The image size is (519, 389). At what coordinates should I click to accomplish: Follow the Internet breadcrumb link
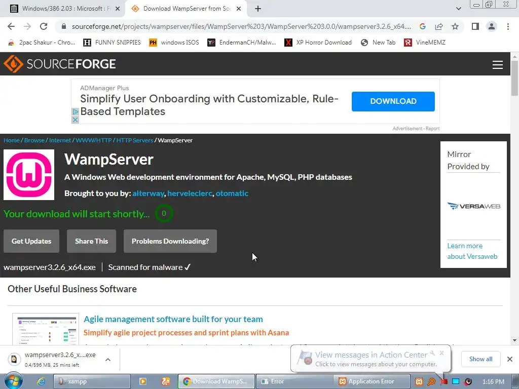pos(60,140)
